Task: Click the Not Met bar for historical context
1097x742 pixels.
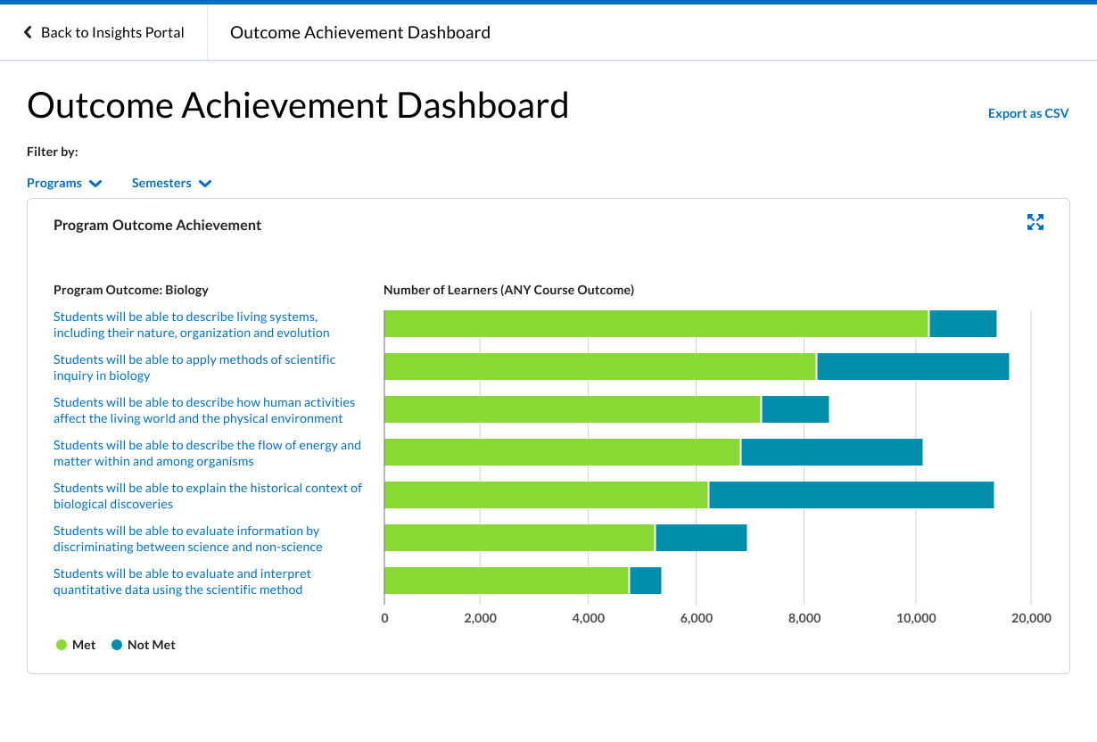Action: coord(851,495)
